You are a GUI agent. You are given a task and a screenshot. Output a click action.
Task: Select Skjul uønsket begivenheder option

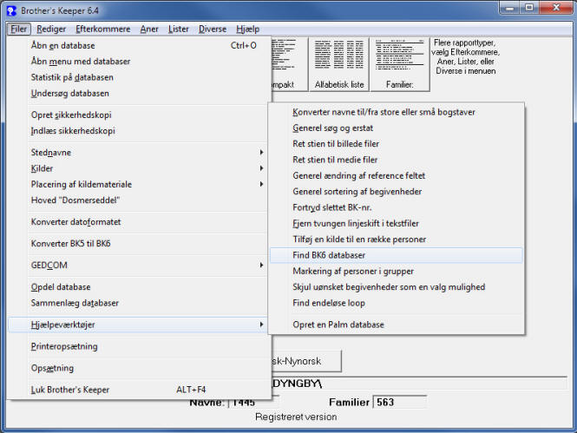[396, 287]
